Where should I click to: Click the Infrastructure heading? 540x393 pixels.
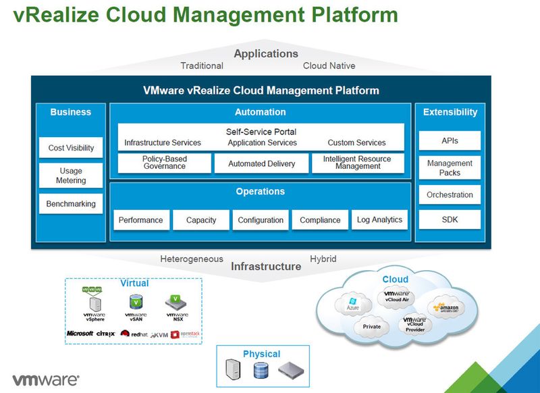point(266,266)
